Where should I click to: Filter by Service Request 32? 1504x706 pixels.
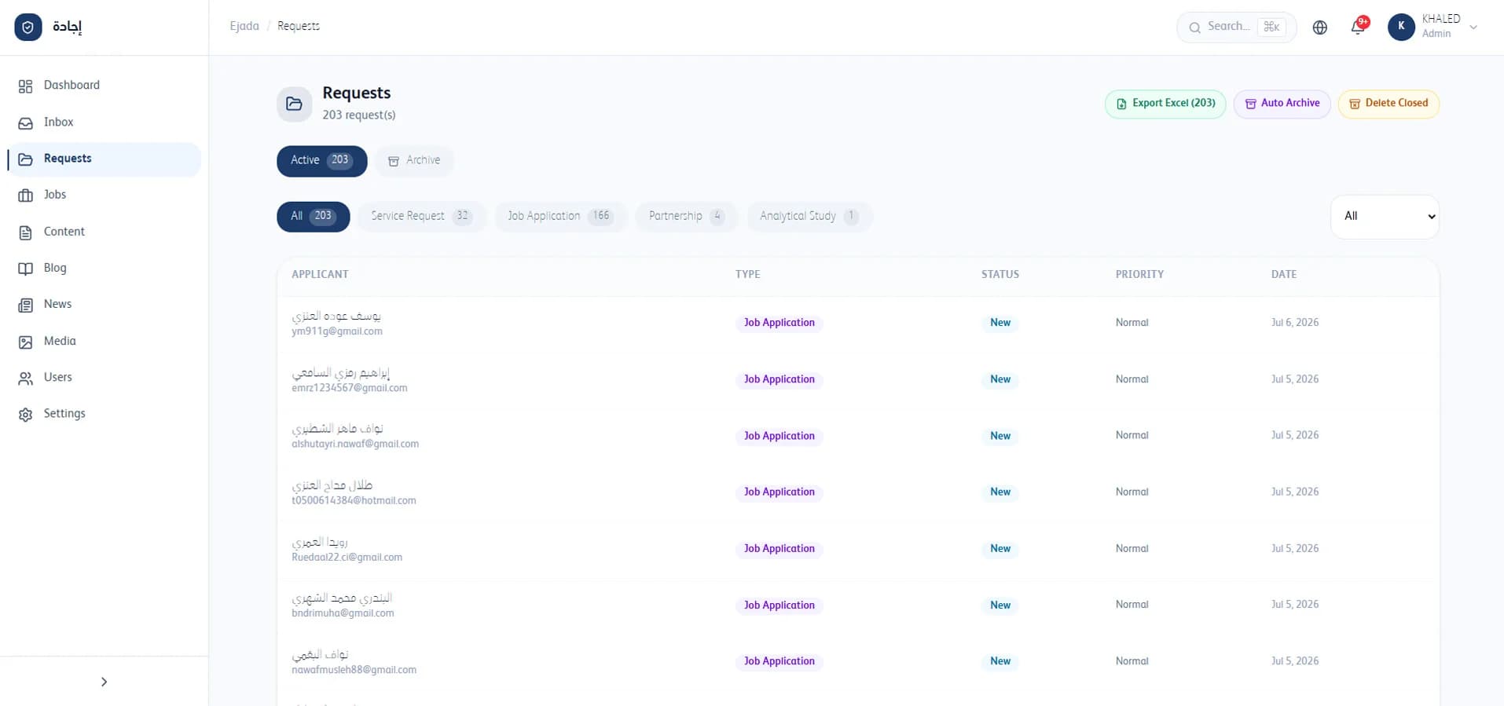[x=421, y=216]
